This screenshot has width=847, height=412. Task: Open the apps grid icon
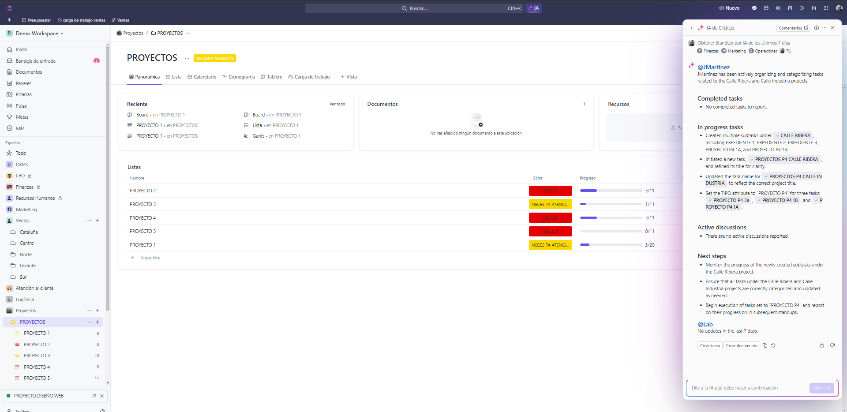tap(826, 8)
